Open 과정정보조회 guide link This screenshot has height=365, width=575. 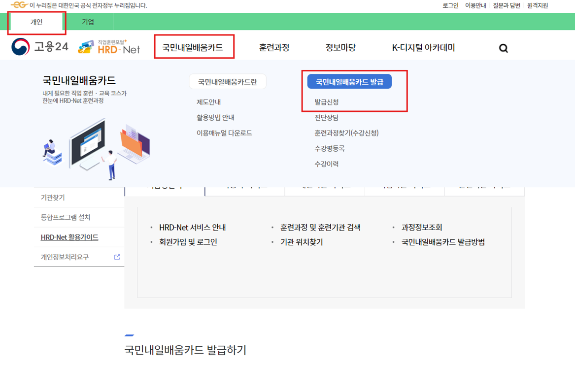coord(422,227)
